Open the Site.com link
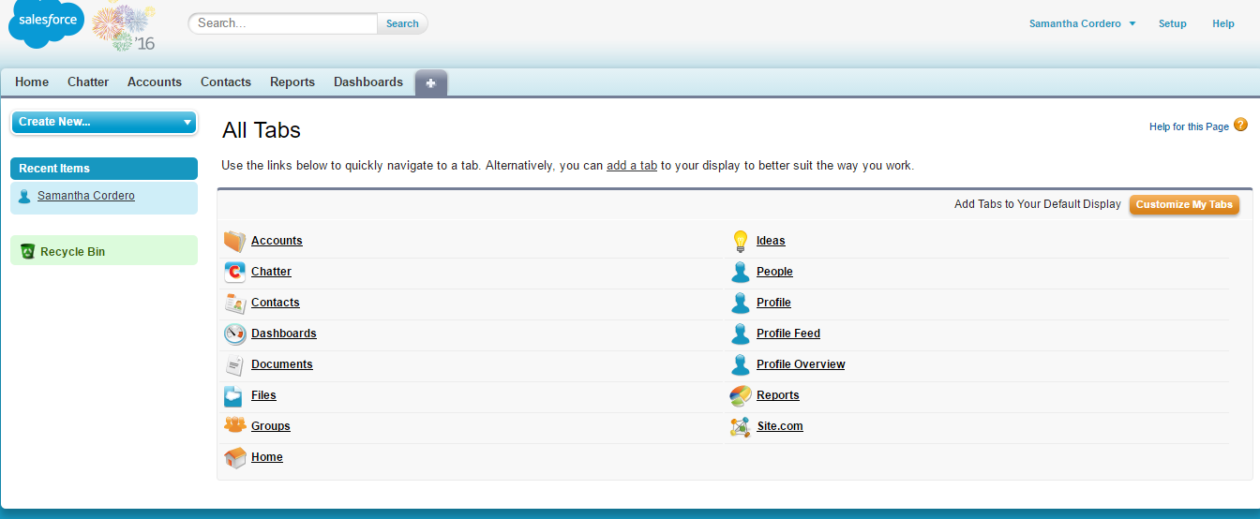This screenshot has width=1260, height=519. tap(780, 426)
